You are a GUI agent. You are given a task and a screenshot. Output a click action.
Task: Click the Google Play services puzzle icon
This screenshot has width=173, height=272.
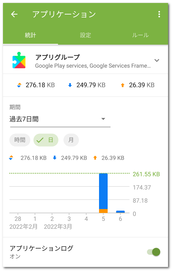pyautogui.click(x=19, y=60)
